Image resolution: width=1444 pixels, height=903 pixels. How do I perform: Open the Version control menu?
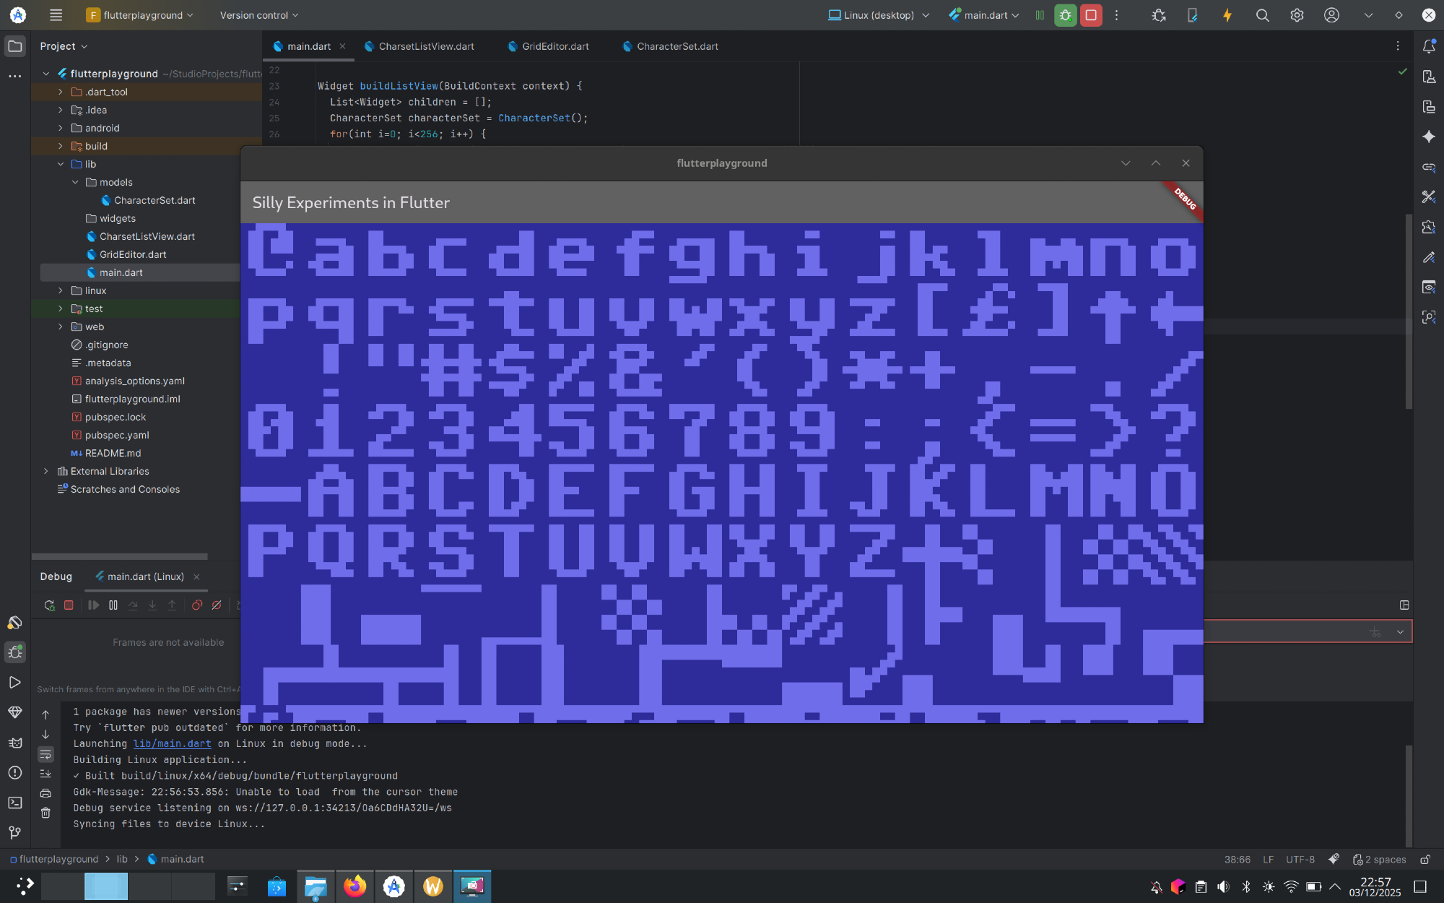click(x=258, y=15)
